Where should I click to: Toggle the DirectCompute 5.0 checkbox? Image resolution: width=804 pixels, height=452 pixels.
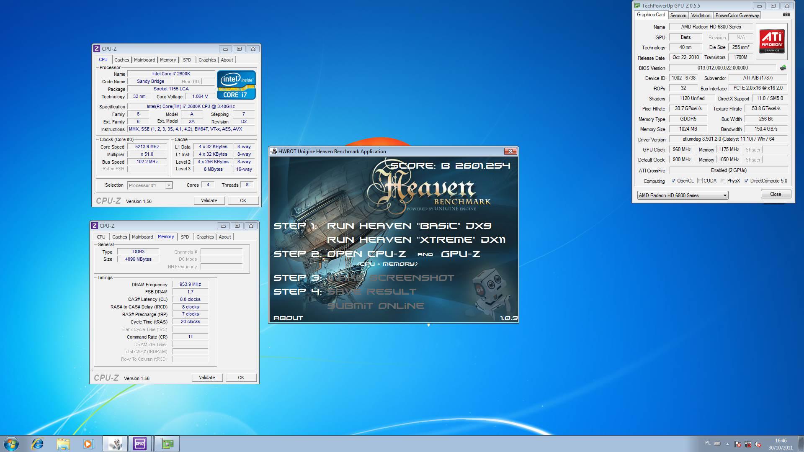(x=746, y=181)
